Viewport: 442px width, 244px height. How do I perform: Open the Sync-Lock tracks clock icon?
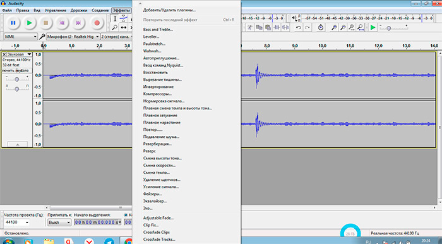pos(321,27)
